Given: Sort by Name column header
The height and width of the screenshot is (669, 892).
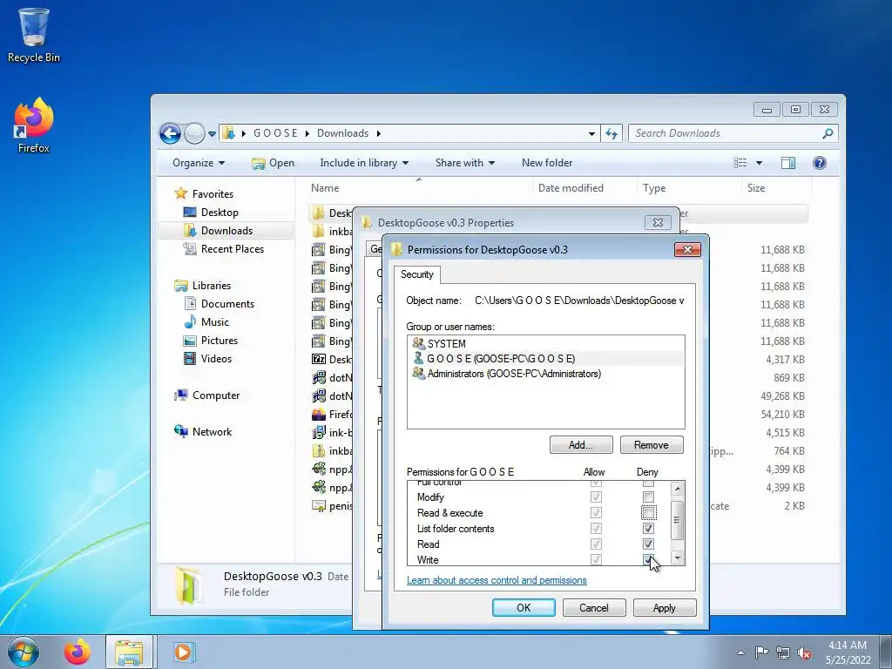Looking at the screenshot, I should click(x=325, y=188).
